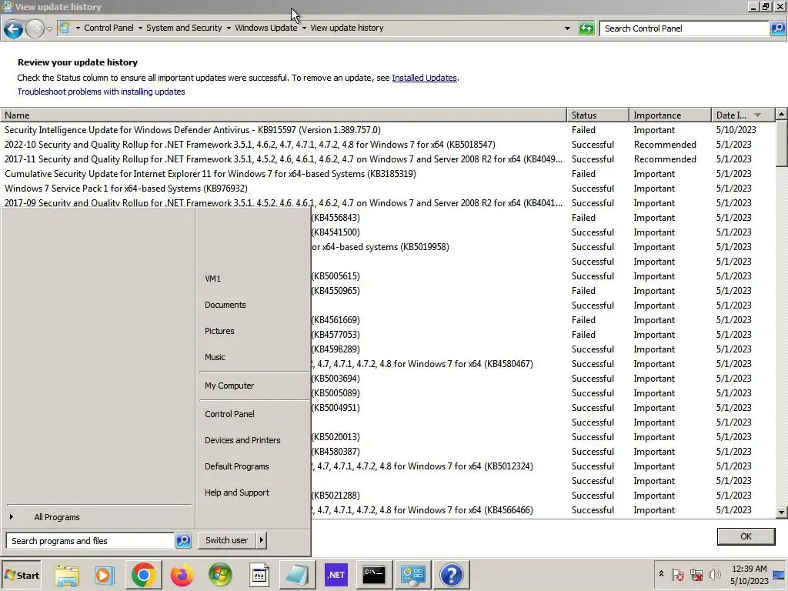Sort by the Name column header
The image size is (788, 591).
(283, 115)
